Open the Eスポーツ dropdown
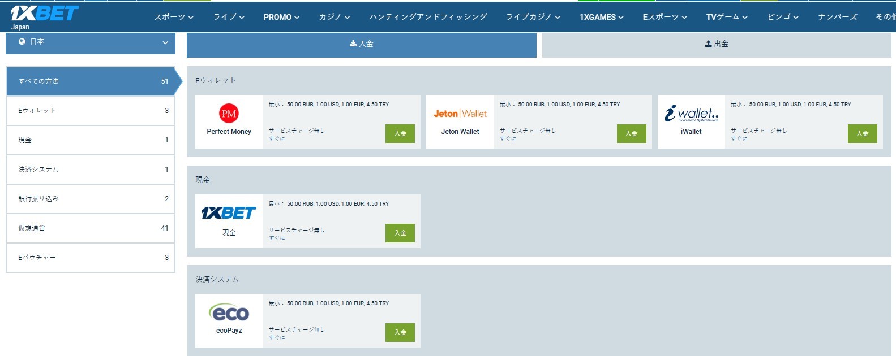 click(x=665, y=17)
